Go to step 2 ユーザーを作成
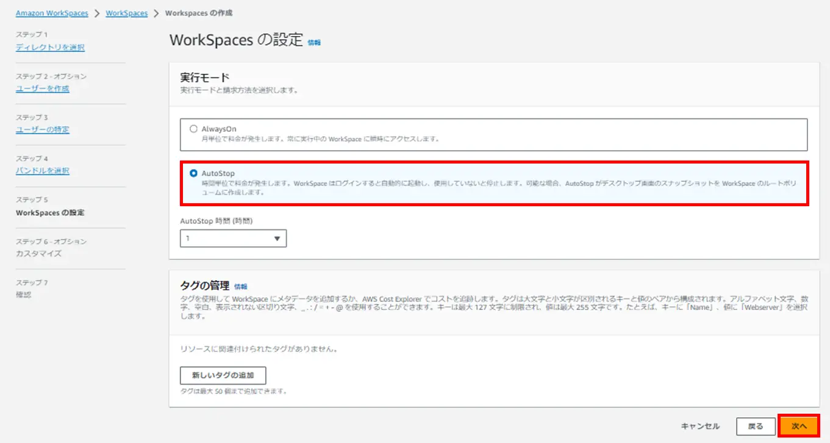Viewport: 830px width, 443px height. point(42,88)
